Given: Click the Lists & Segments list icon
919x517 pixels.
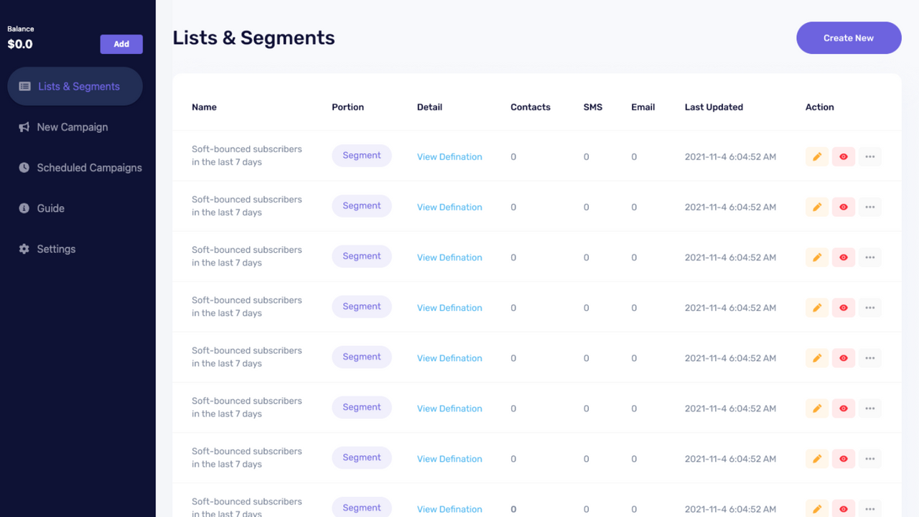Looking at the screenshot, I should coord(24,85).
